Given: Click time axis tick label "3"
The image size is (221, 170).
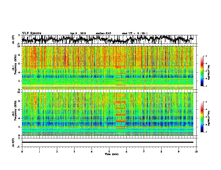Looking at the screenshot, I should point(74,152).
